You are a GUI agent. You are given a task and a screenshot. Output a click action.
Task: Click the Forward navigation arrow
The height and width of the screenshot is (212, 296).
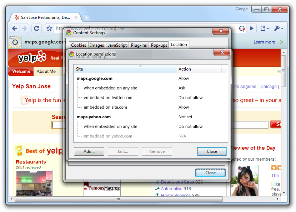click(x=24, y=29)
